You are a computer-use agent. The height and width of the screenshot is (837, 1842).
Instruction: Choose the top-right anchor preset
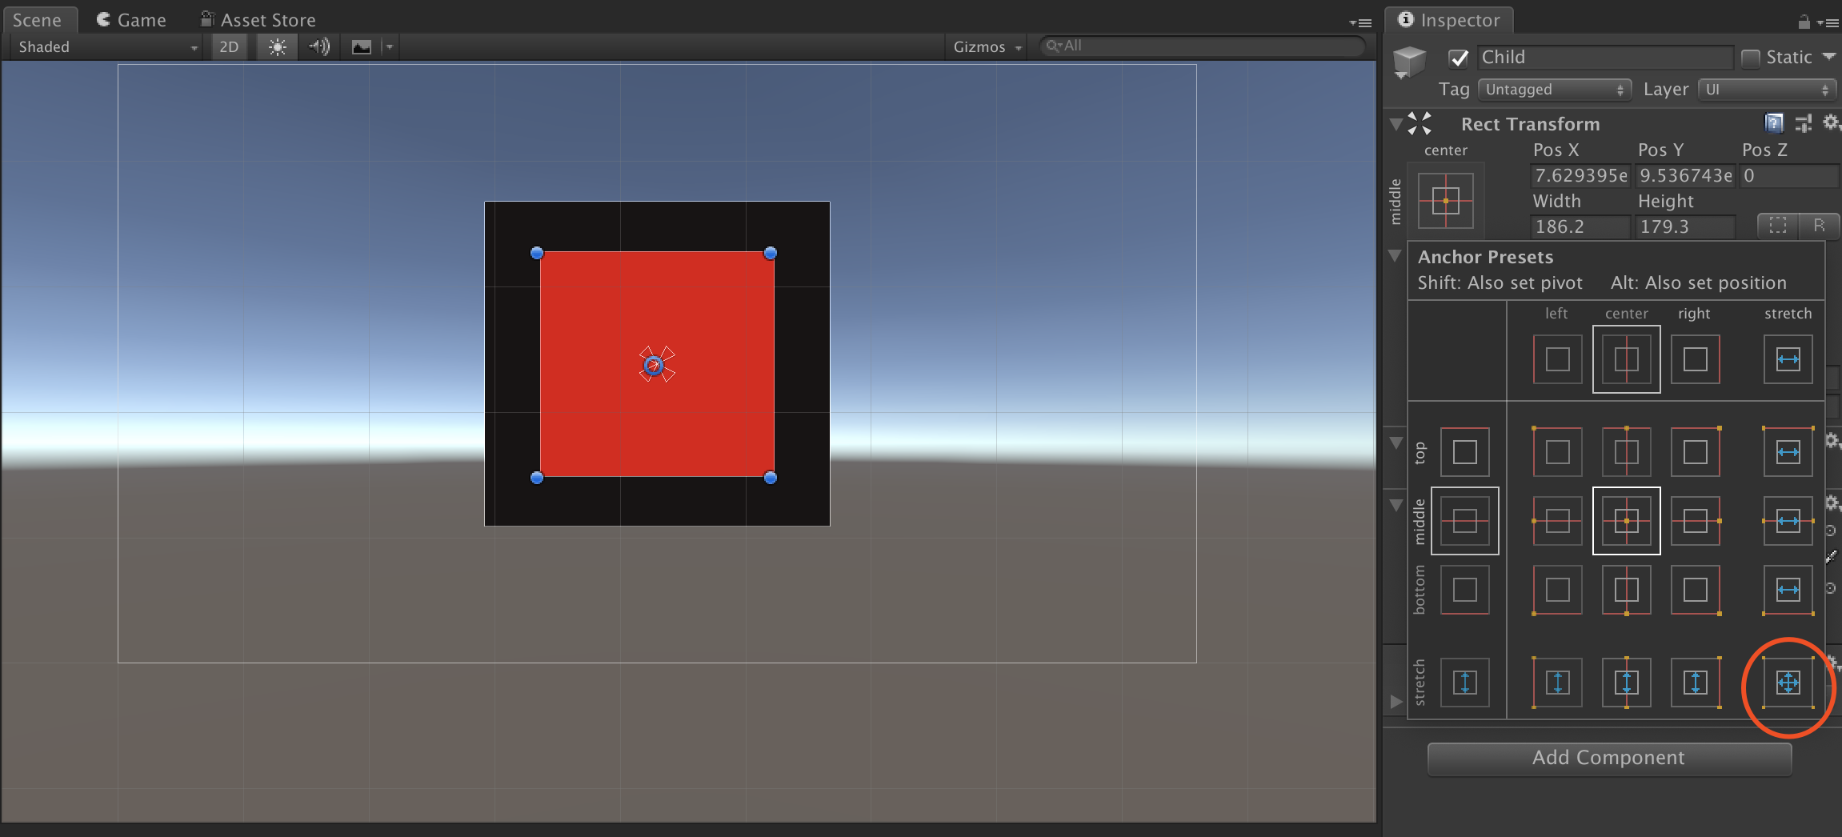pos(1695,452)
